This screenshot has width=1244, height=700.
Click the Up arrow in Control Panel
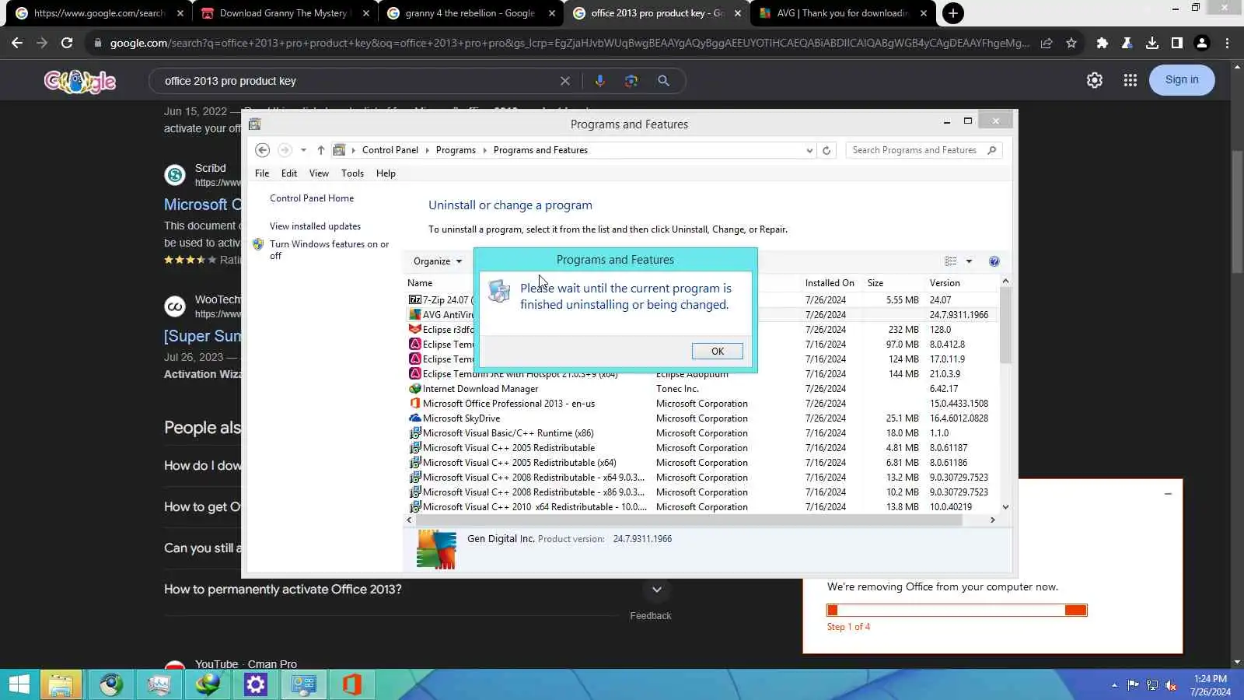[x=320, y=150]
